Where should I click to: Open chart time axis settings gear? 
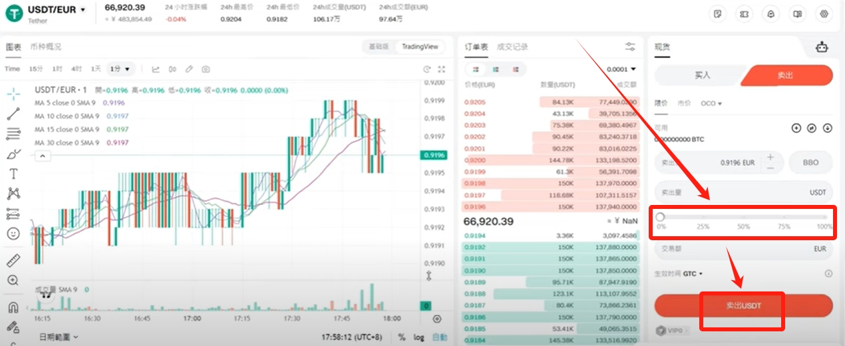point(436,319)
